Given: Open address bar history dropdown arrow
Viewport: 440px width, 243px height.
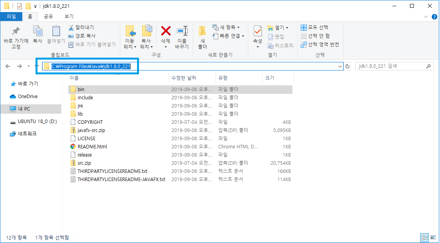Looking at the screenshot, I should [340, 66].
